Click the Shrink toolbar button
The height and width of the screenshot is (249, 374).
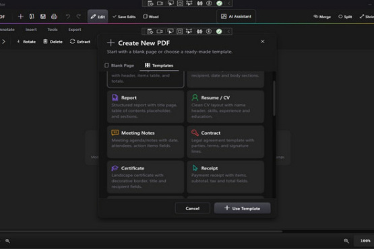click(367, 17)
